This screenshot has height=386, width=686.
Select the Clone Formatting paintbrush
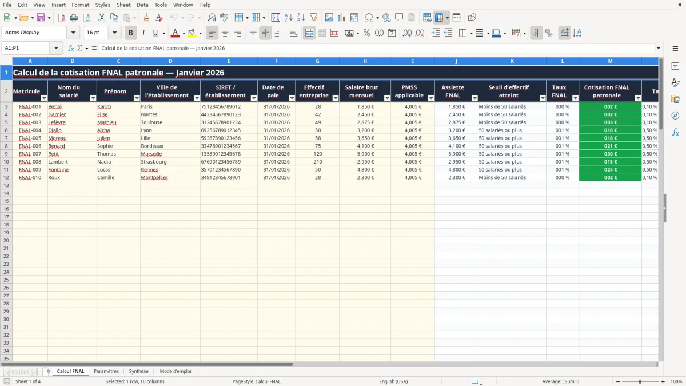tap(146, 18)
